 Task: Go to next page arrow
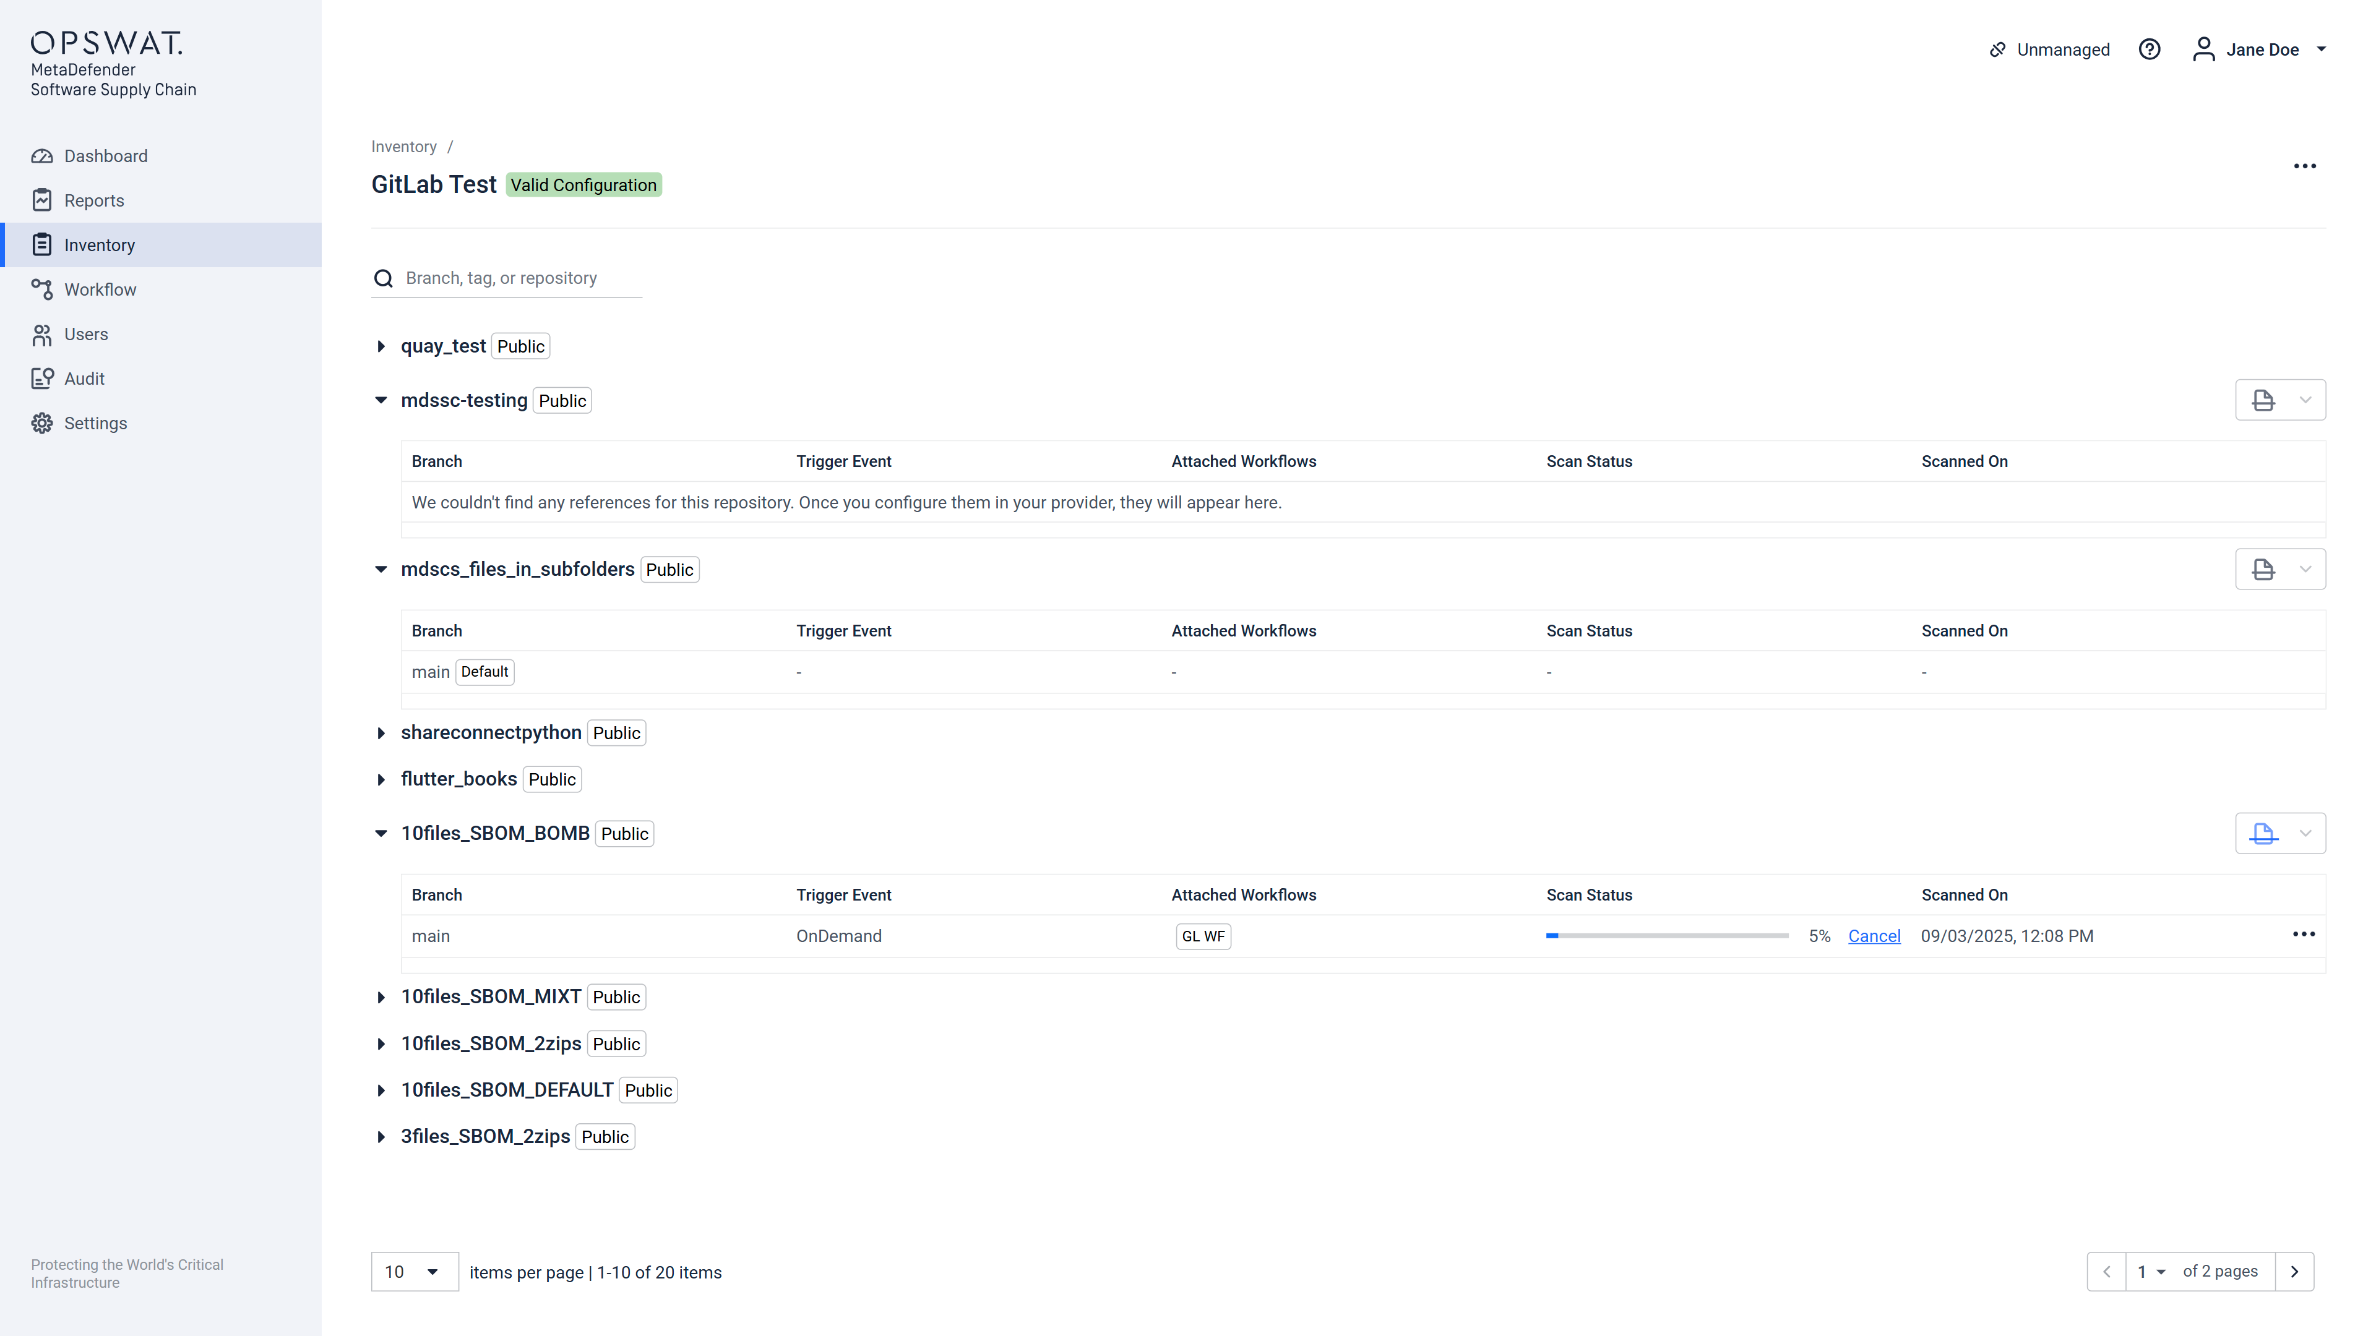click(x=2294, y=1272)
